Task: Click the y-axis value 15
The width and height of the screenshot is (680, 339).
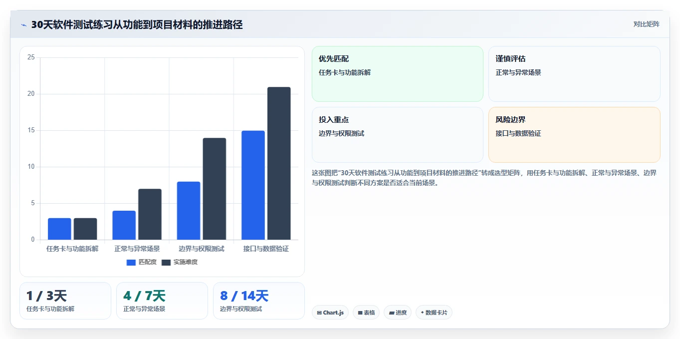Action: click(31, 130)
